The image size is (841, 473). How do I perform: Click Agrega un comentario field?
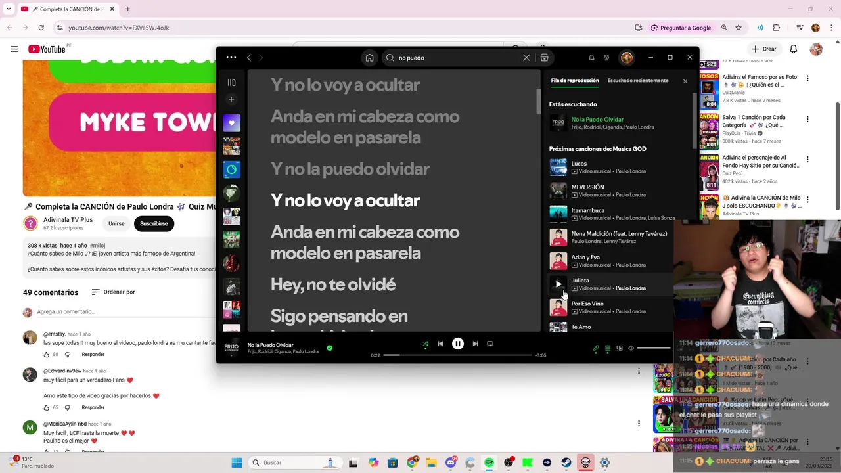(x=125, y=312)
